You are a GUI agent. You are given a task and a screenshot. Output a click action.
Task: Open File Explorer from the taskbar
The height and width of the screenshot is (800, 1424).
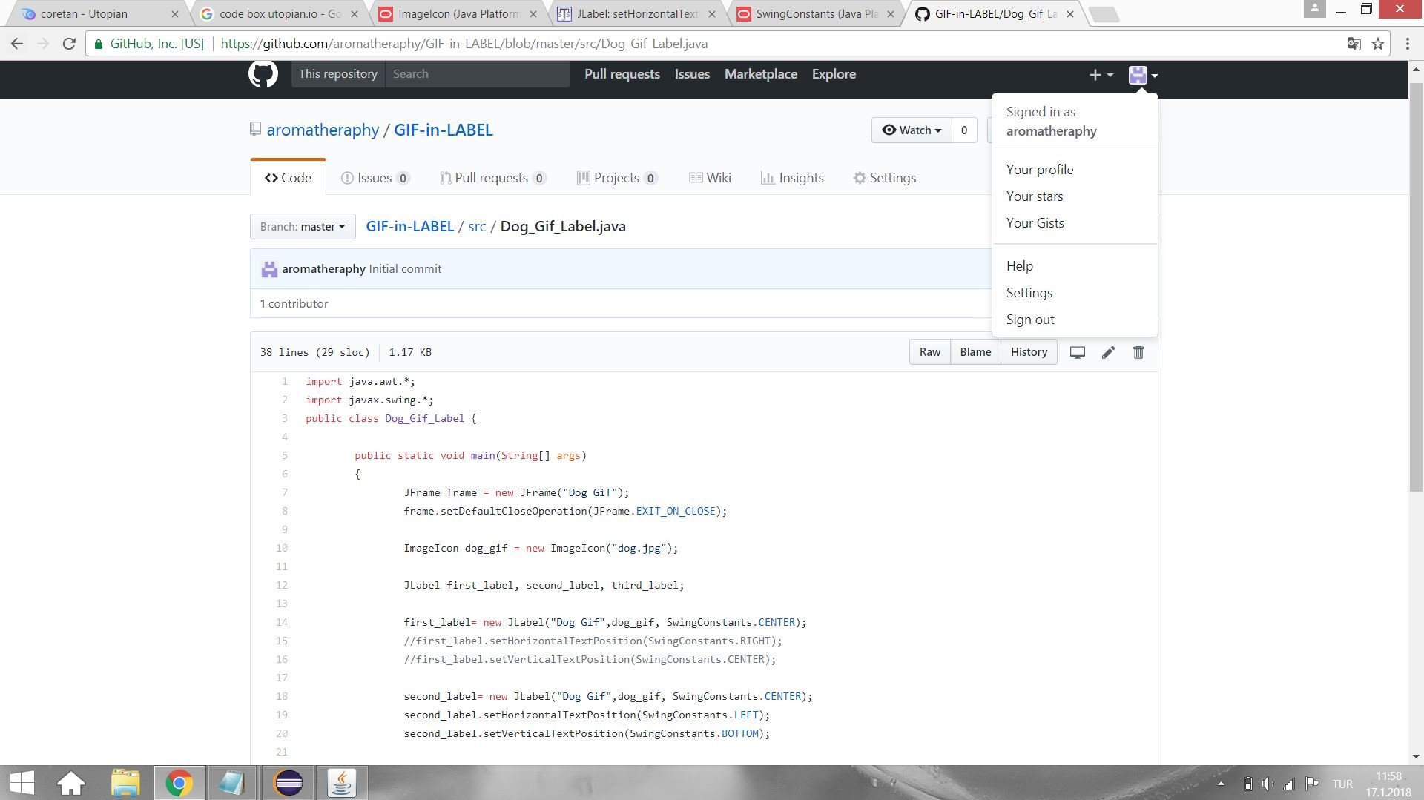[125, 783]
